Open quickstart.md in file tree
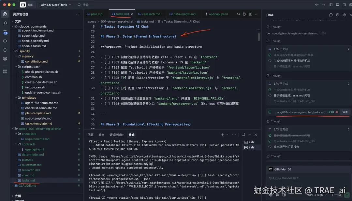This screenshot has height=201, width=352. click(31, 165)
